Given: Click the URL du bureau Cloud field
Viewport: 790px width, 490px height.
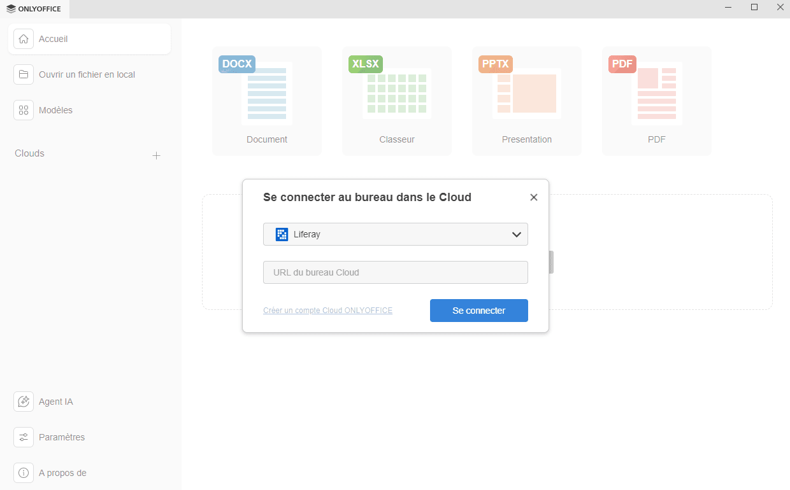Looking at the screenshot, I should [395, 272].
